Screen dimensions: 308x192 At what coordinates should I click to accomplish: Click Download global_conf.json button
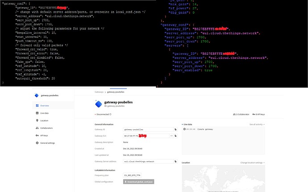(x=138, y=182)
